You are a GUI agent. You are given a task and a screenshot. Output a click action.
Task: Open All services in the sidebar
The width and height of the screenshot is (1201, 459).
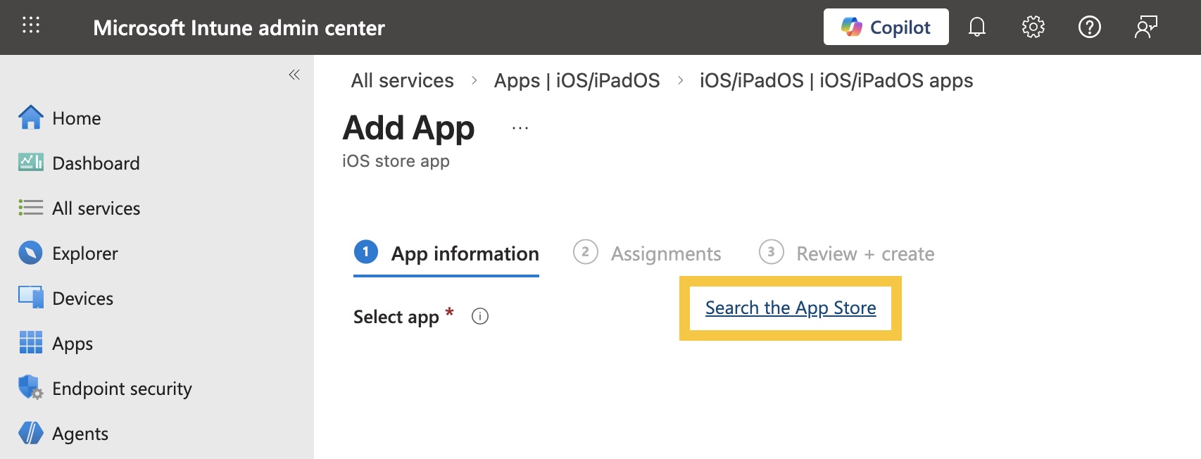96,208
